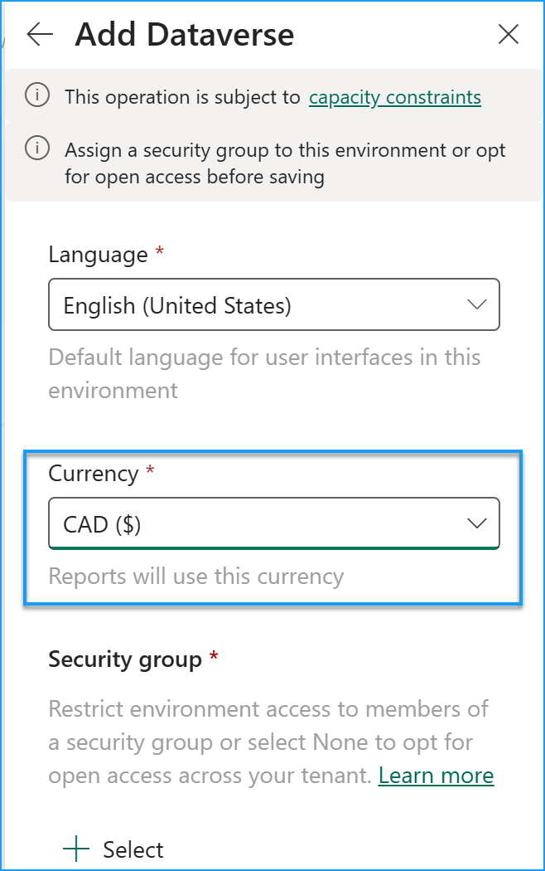Open the capacity constraints link
Screen dimensions: 545x871
pos(394,97)
